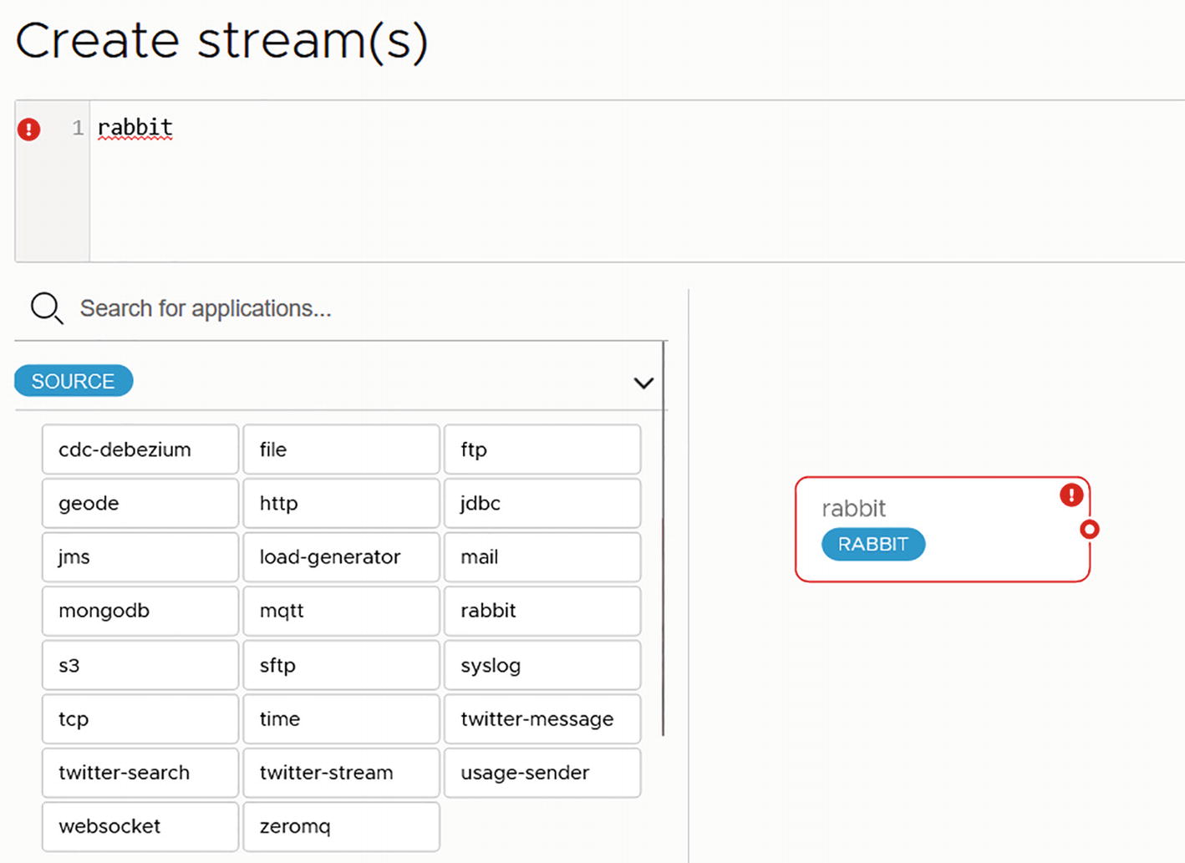Select the SOURCE category badge
The width and height of the screenshot is (1185, 863).
coord(74,381)
